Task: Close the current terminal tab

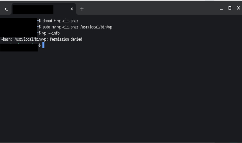Action: (x=72, y=9)
